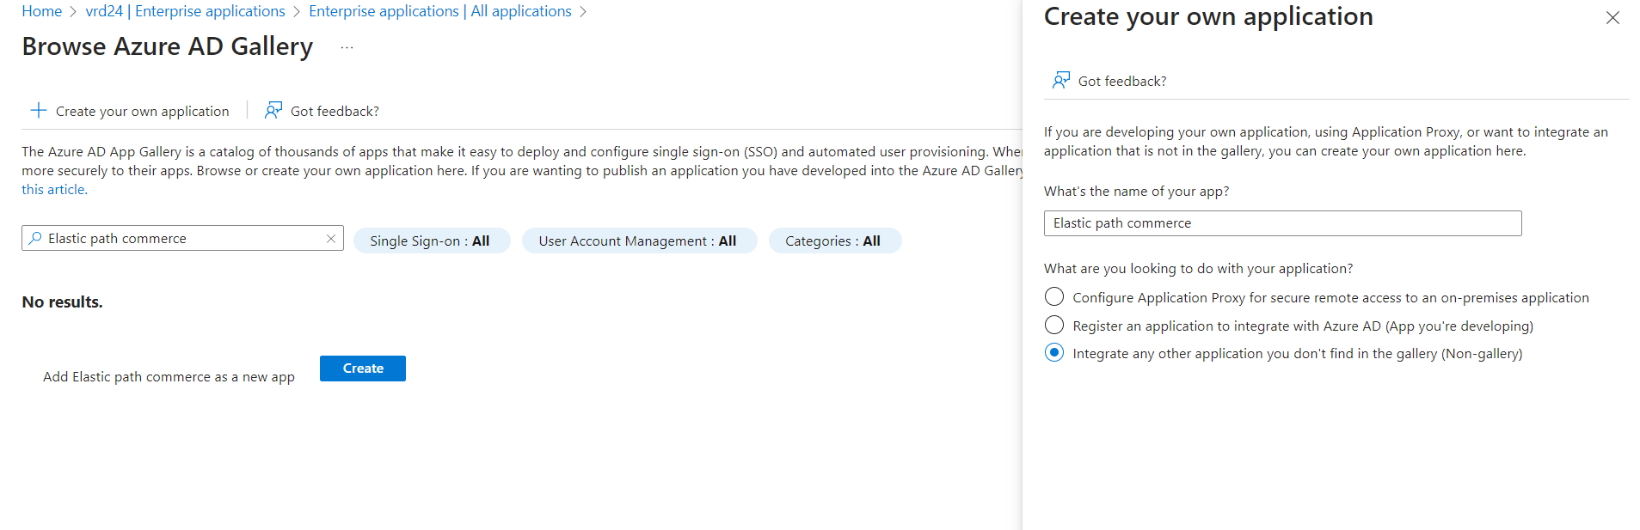This screenshot has width=1640, height=530.
Task: Open vrd24 | Enterprise applications breadcrumb
Action: 185,11
